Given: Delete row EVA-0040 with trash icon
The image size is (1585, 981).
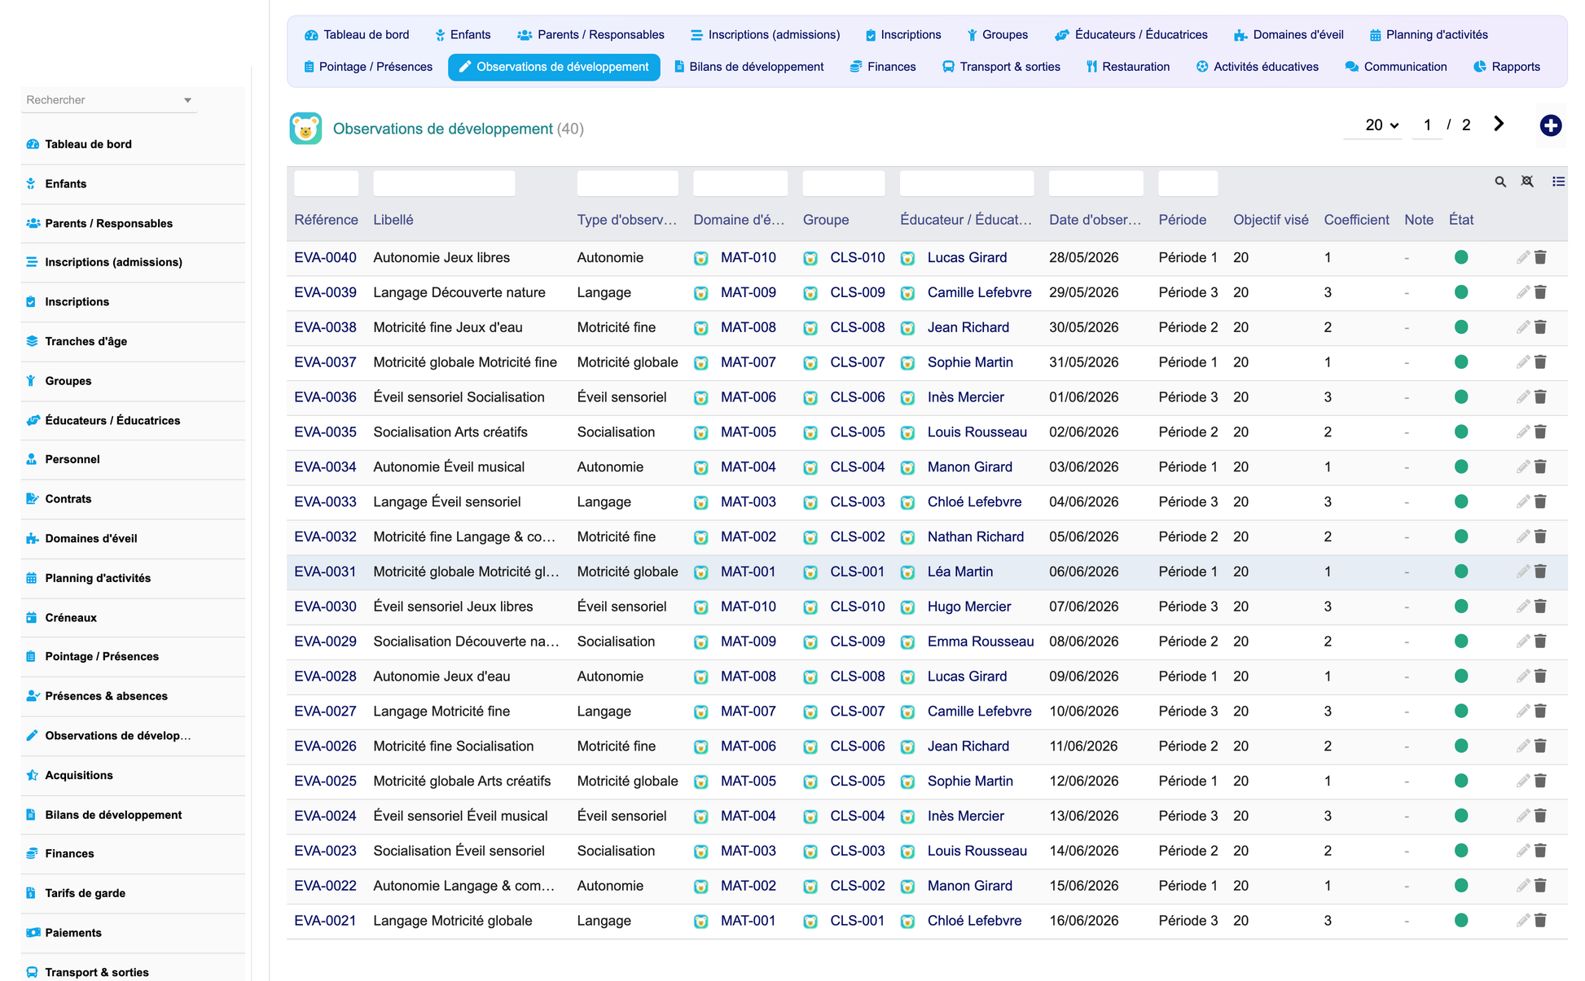Looking at the screenshot, I should pos(1540,257).
